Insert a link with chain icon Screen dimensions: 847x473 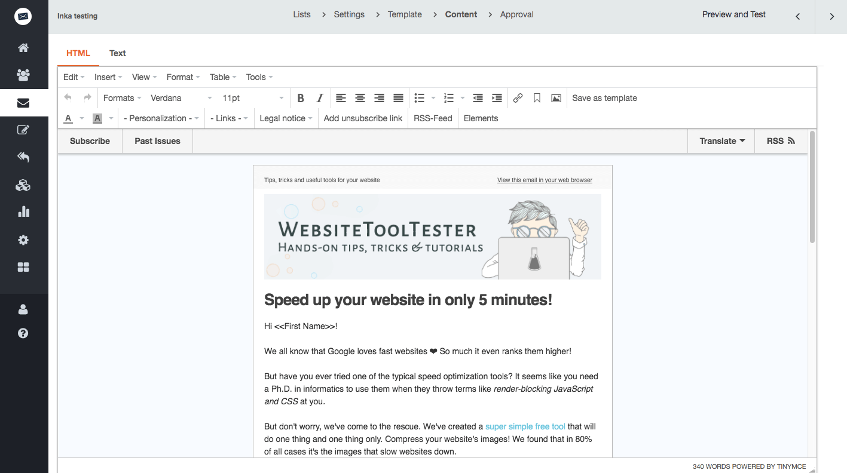(518, 98)
